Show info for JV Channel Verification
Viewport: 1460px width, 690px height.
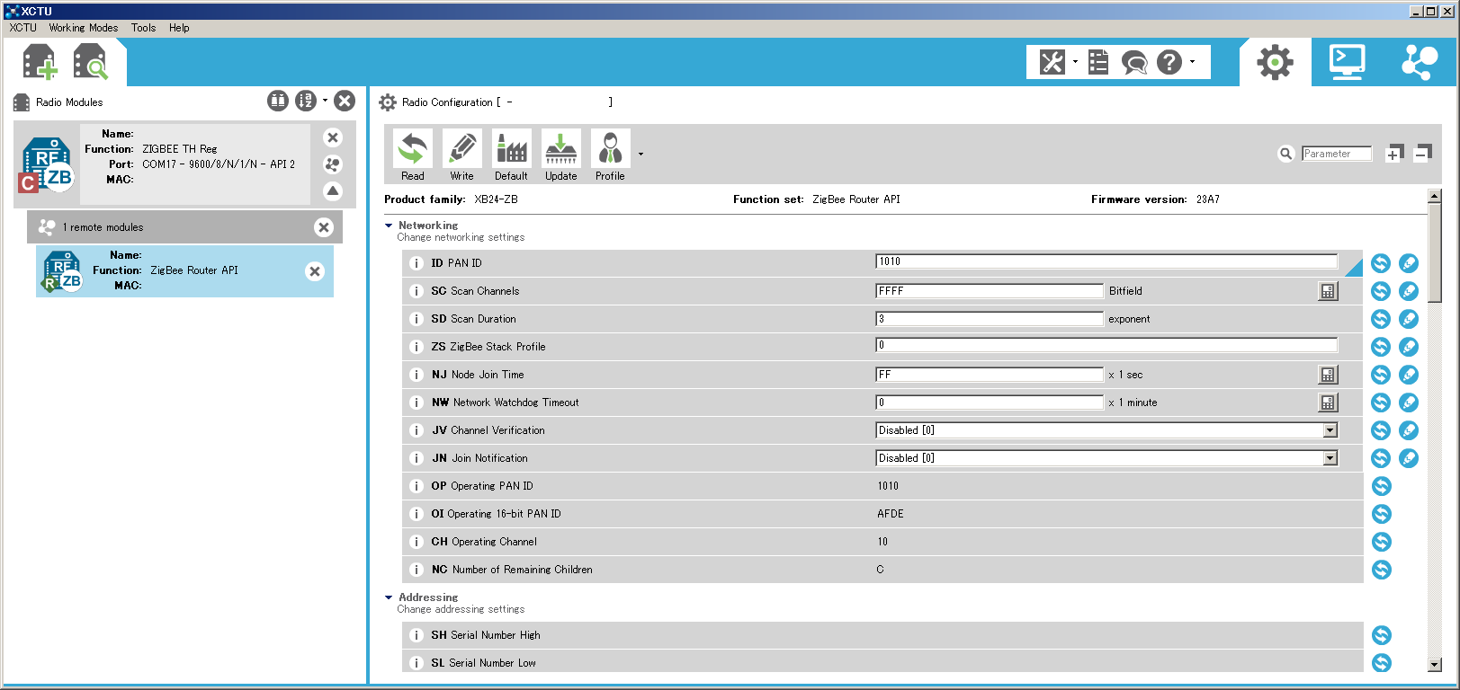pos(416,430)
